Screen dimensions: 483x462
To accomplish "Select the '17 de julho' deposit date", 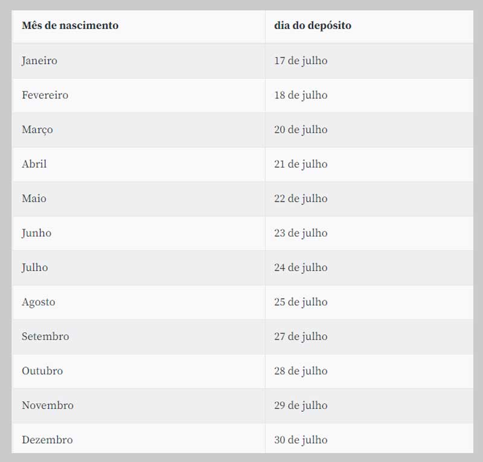I will click(301, 61).
